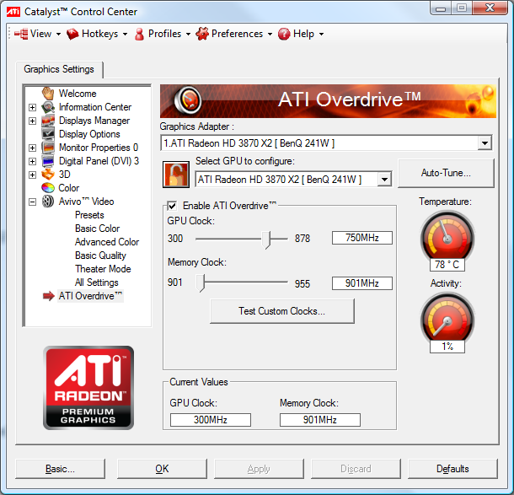Screen dimensions: 514x495
Task: Minimize the Catalyst Control Center window
Action: (x=441, y=8)
